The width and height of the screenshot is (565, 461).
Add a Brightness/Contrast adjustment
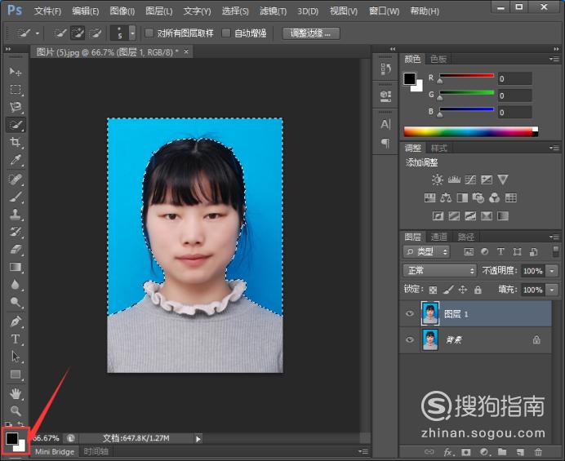[x=438, y=180]
